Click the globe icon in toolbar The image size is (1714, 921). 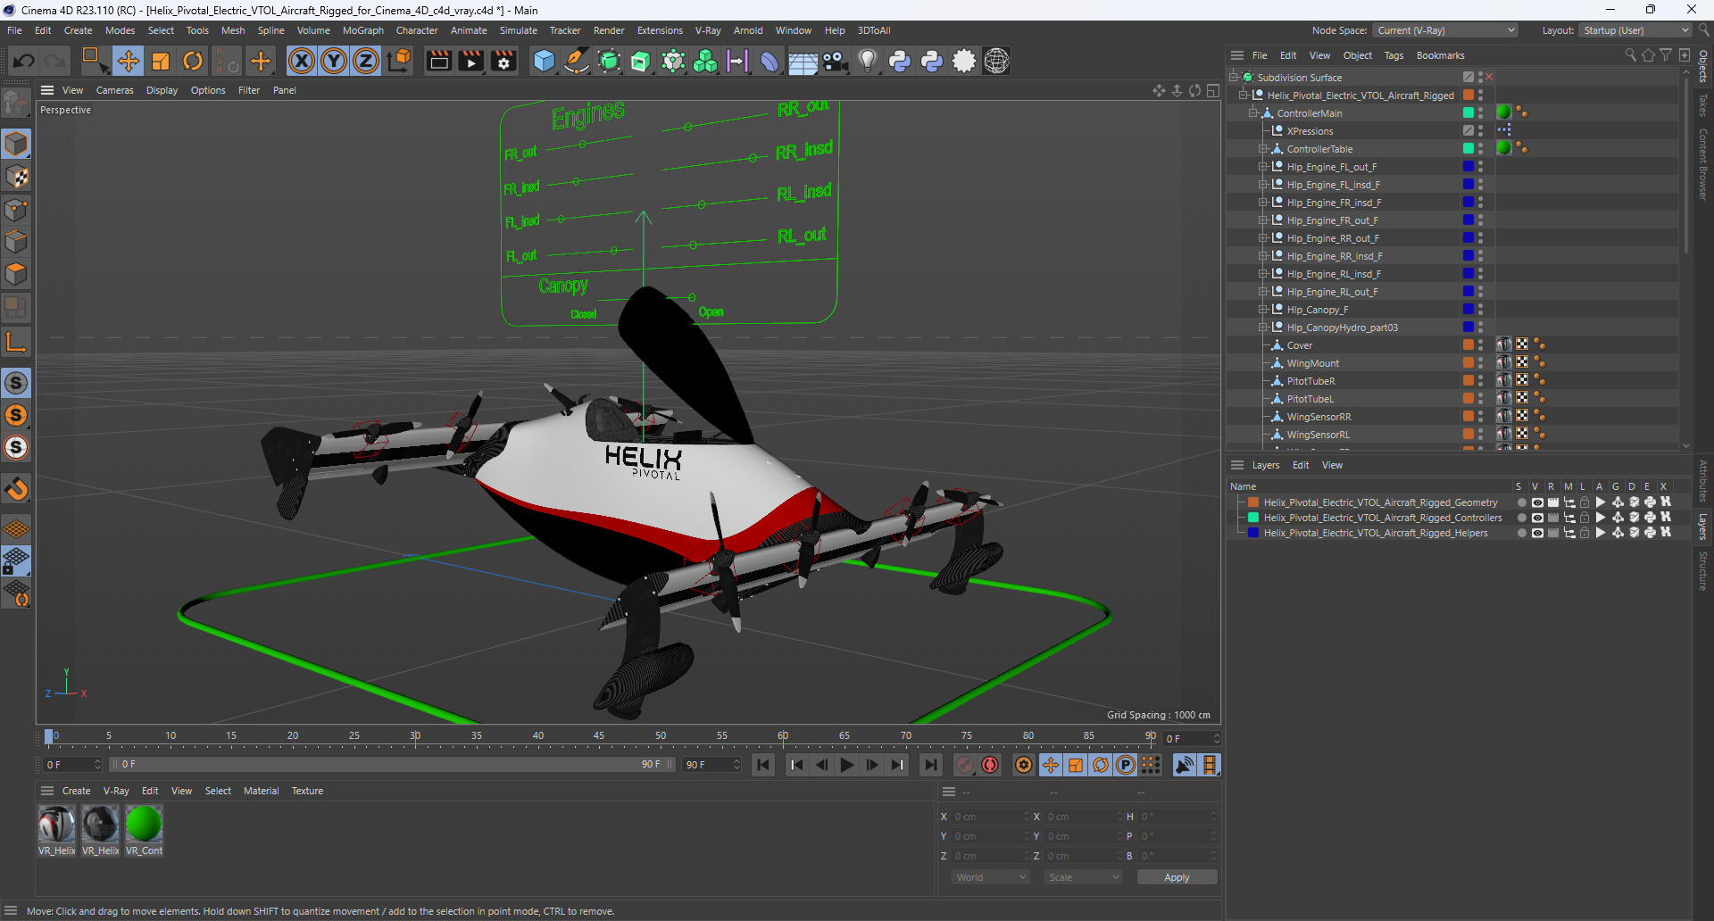pyautogui.click(x=996, y=61)
